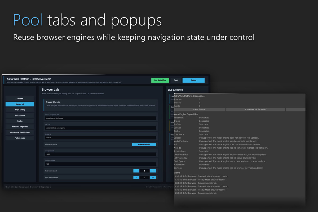Click the 'Mock Engine Capabilities' heading

click(186, 114)
